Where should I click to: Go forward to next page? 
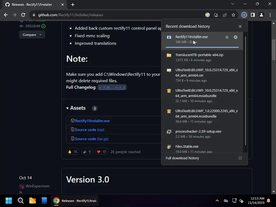(15, 15)
